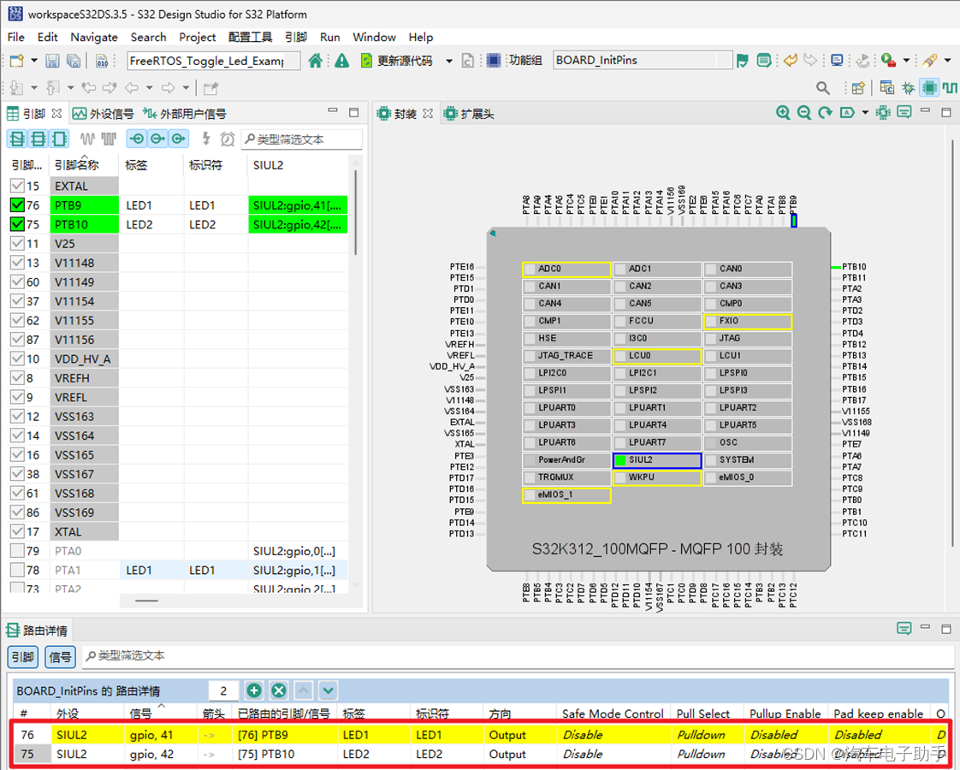Viewport: 960px width, 770px height.
Task: Toggle the SIUL2 peripheral checkbox in package
Action: pos(620,460)
